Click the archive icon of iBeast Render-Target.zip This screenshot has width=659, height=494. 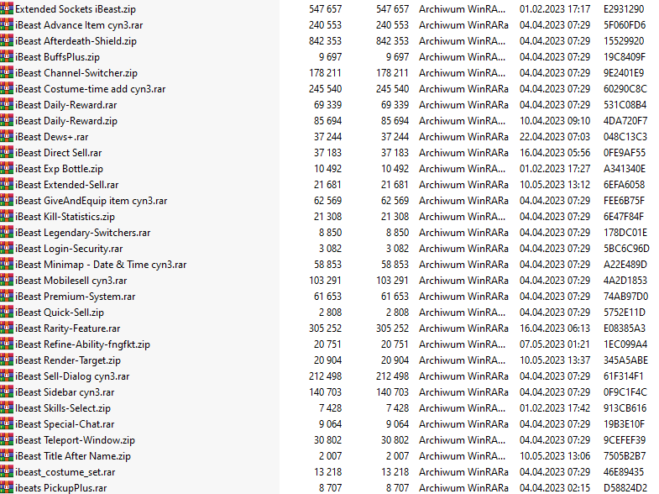pyautogui.click(x=7, y=360)
